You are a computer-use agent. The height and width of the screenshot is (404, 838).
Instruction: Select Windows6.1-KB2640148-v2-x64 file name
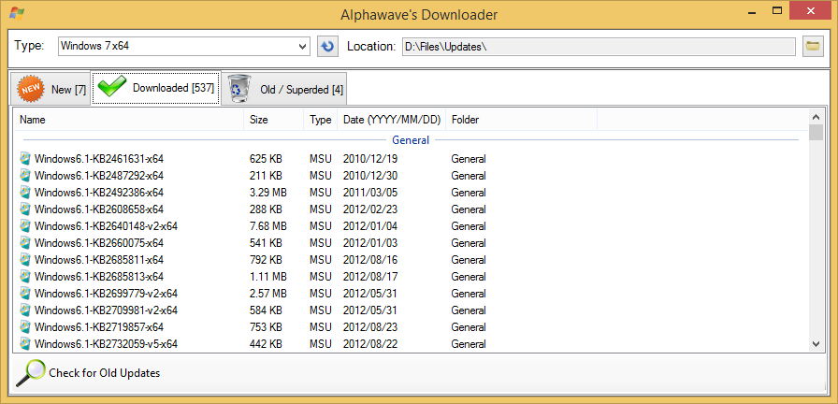tap(106, 226)
